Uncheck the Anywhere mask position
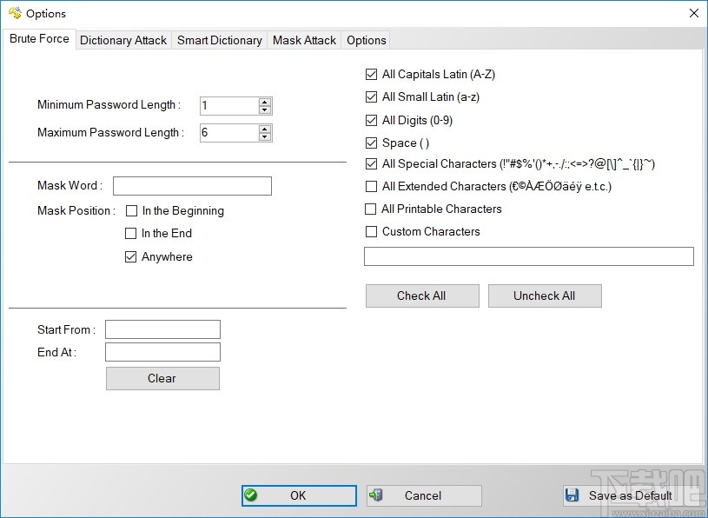This screenshot has height=518, width=708. coord(131,256)
